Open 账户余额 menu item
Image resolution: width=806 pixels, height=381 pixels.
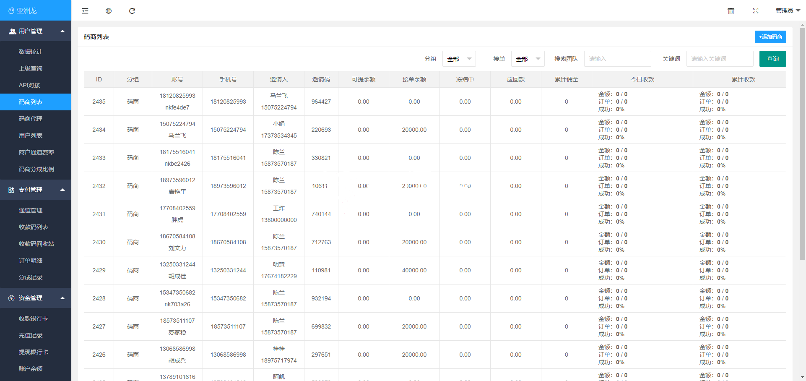pyautogui.click(x=36, y=369)
